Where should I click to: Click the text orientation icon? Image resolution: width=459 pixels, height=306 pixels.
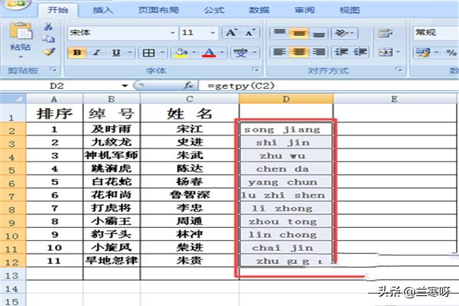click(343, 33)
